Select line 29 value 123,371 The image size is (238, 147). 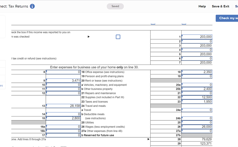[x=206, y=143]
